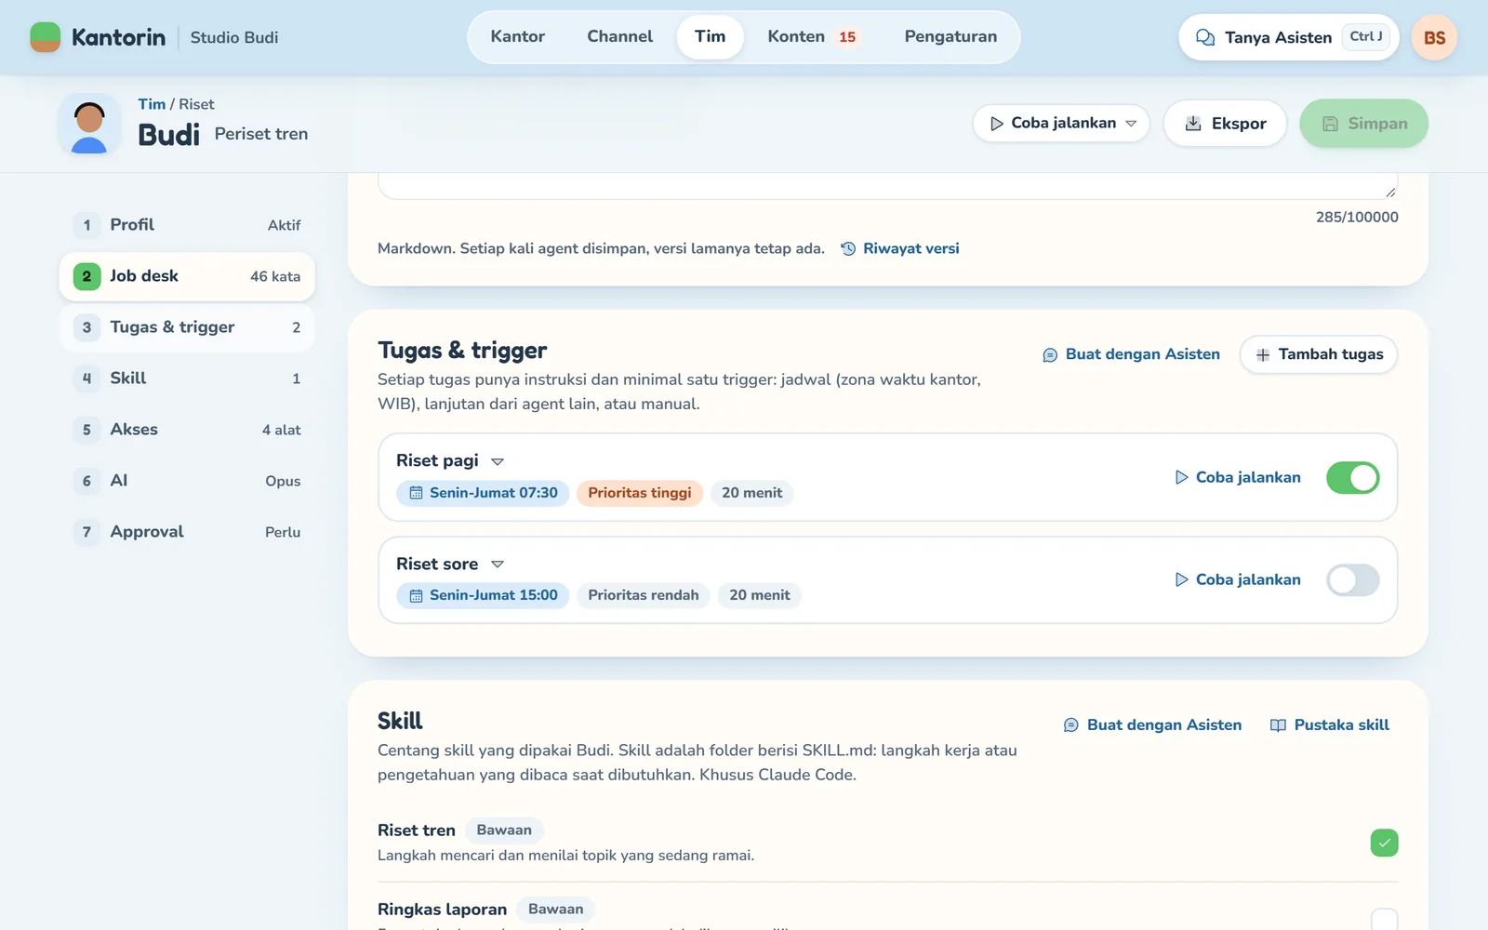Click the Ctrl J shortcut badge
1488x930 pixels.
(1365, 37)
